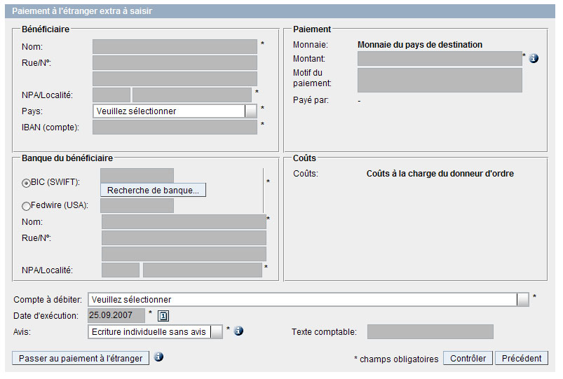Open the Pays country dropdown

pos(250,111)
